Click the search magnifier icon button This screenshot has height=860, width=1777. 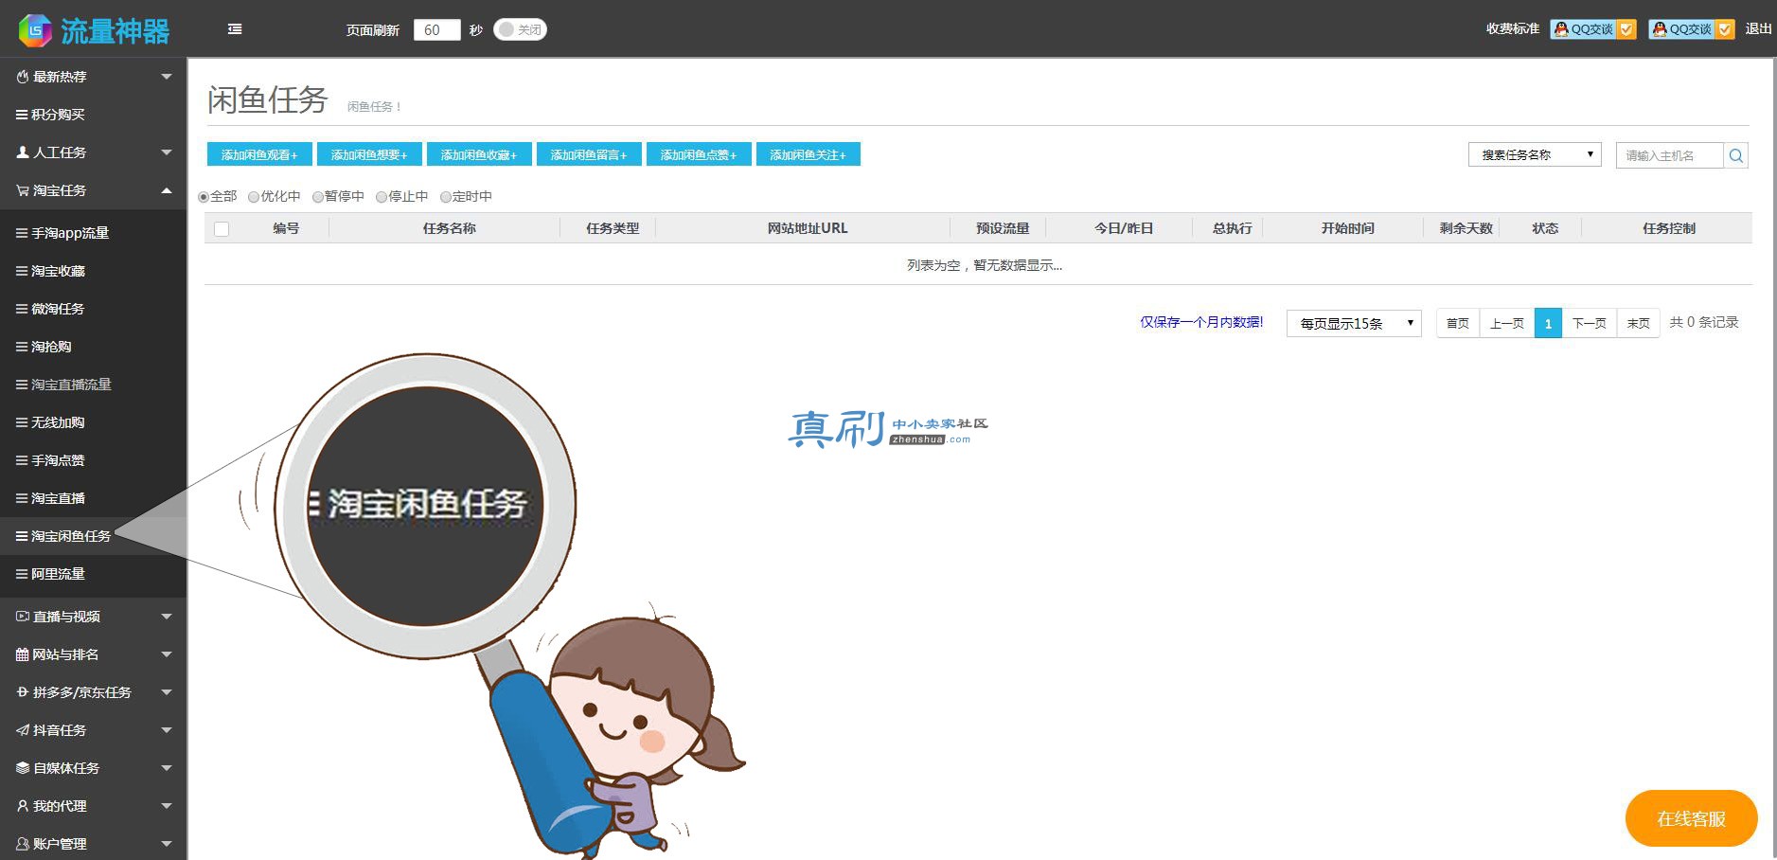click(1735, 155)
